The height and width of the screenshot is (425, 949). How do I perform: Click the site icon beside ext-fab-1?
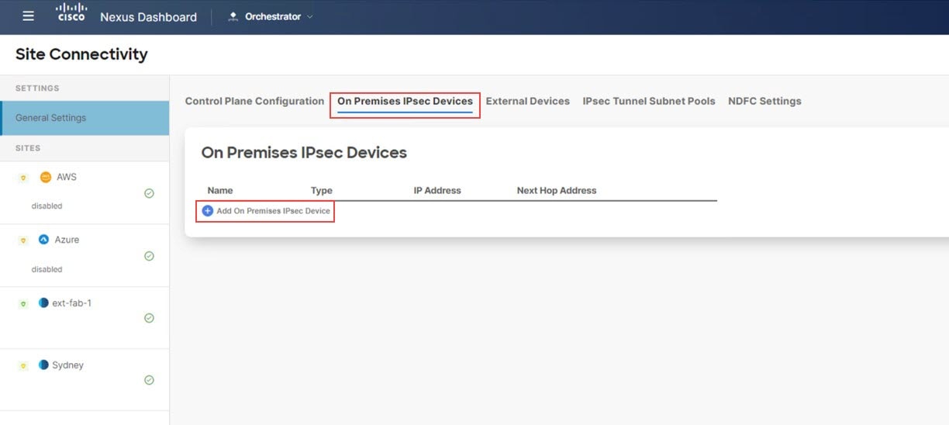[43, 302]
